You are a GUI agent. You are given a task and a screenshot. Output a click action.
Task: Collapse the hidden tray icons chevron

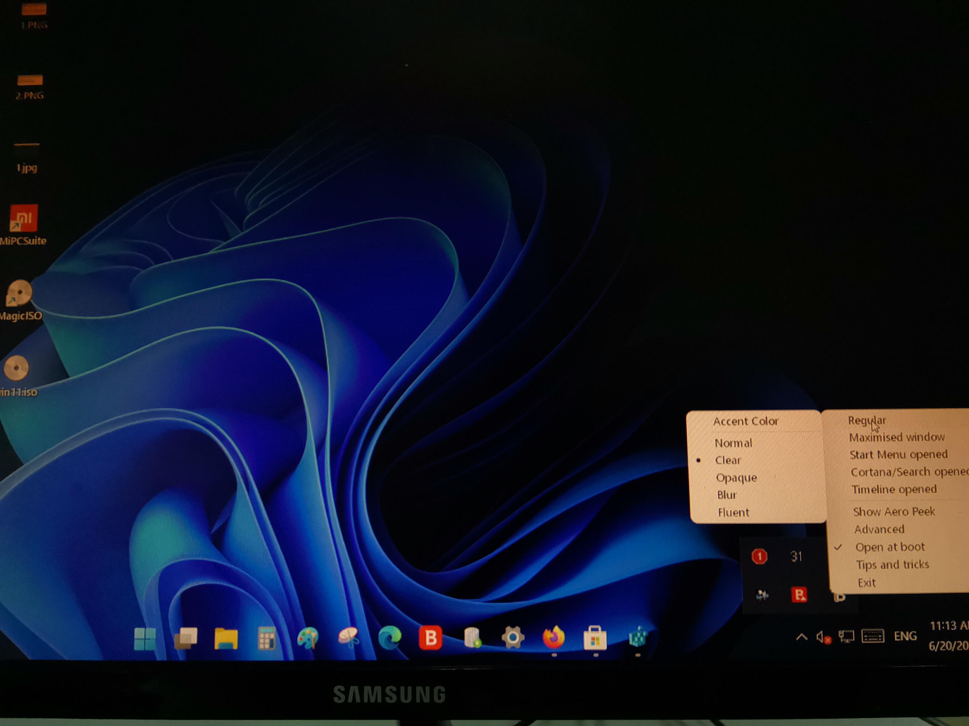(x=801, y=637)
